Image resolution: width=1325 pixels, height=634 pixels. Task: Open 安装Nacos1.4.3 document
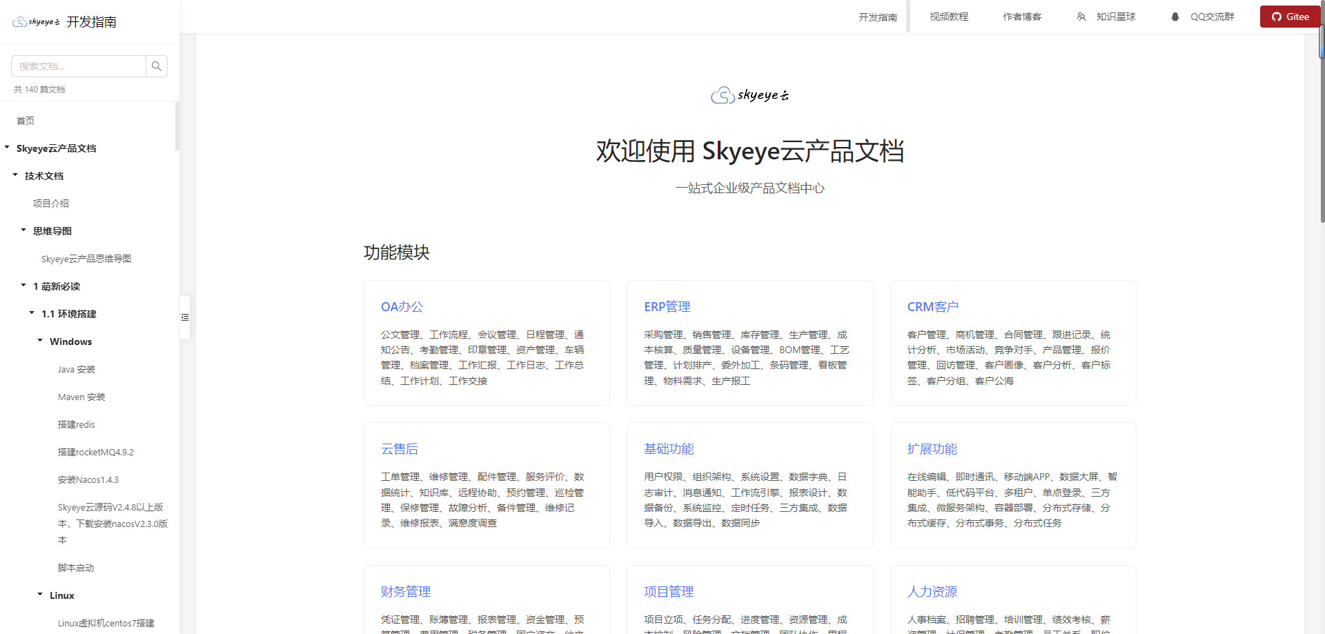point(88,479)
